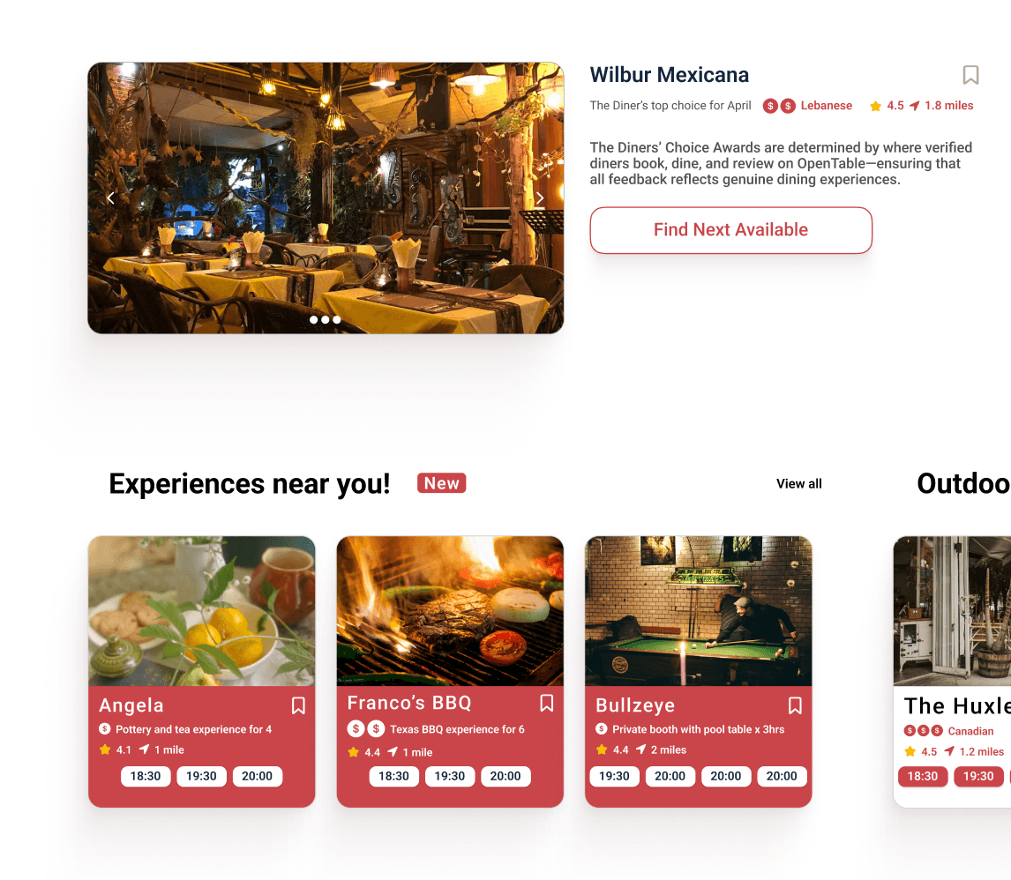The height and width of the screenshot is (880, 1011).
Task: Bookmark Franco's BBQ card
Action: coord(547,703)
